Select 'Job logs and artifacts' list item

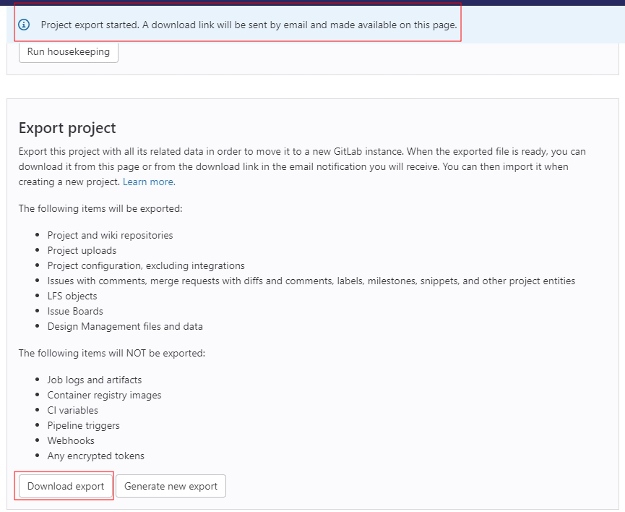point(95,380)
